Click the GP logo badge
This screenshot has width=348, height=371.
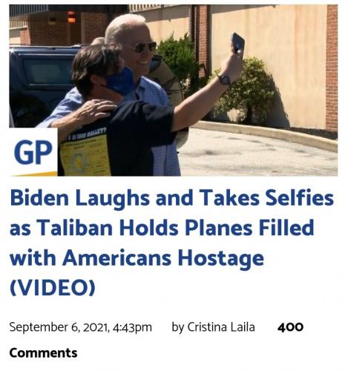pyautogui.click(x=33, y=152)
